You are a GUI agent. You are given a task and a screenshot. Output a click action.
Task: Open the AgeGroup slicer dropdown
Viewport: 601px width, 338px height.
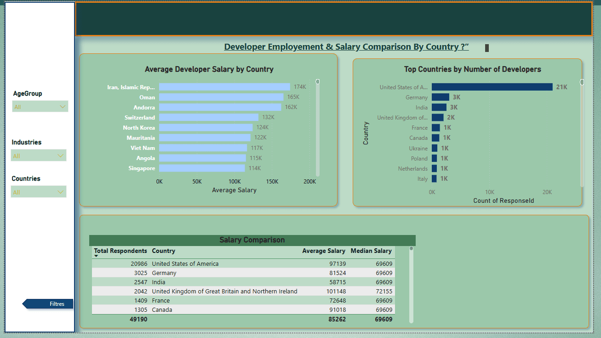pos(40,107)
